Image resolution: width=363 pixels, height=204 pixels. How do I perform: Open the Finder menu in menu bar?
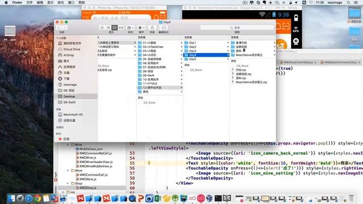[17, 2]
